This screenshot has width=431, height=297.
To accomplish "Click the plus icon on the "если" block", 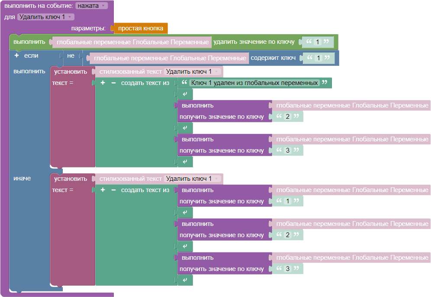I will (x=17, y=56).
